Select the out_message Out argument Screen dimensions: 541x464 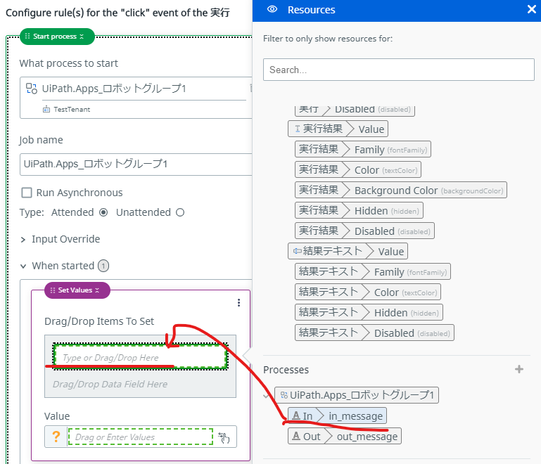[x=344, y=437]
